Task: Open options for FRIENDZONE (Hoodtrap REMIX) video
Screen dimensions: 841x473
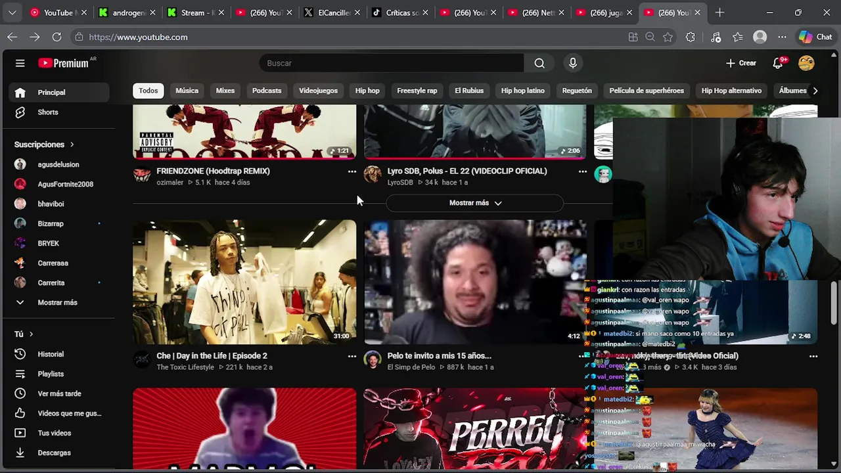Action: [x=352, y=171]
